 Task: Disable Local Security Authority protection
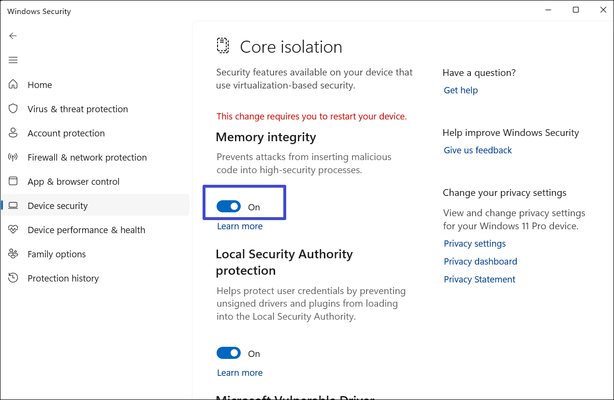(x=229, y=353)
